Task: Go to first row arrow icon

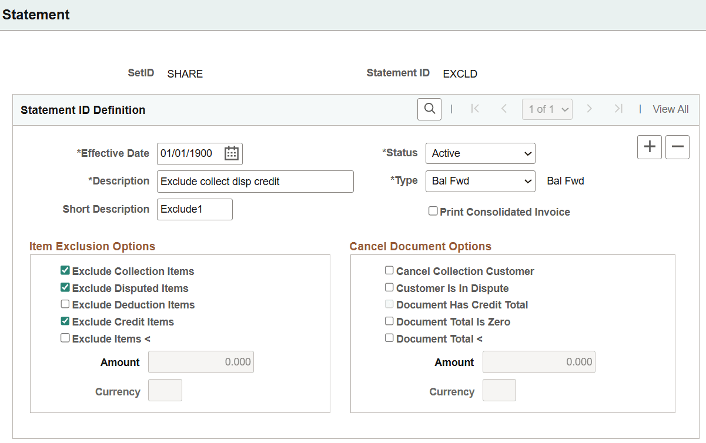Action: (475, 109)
